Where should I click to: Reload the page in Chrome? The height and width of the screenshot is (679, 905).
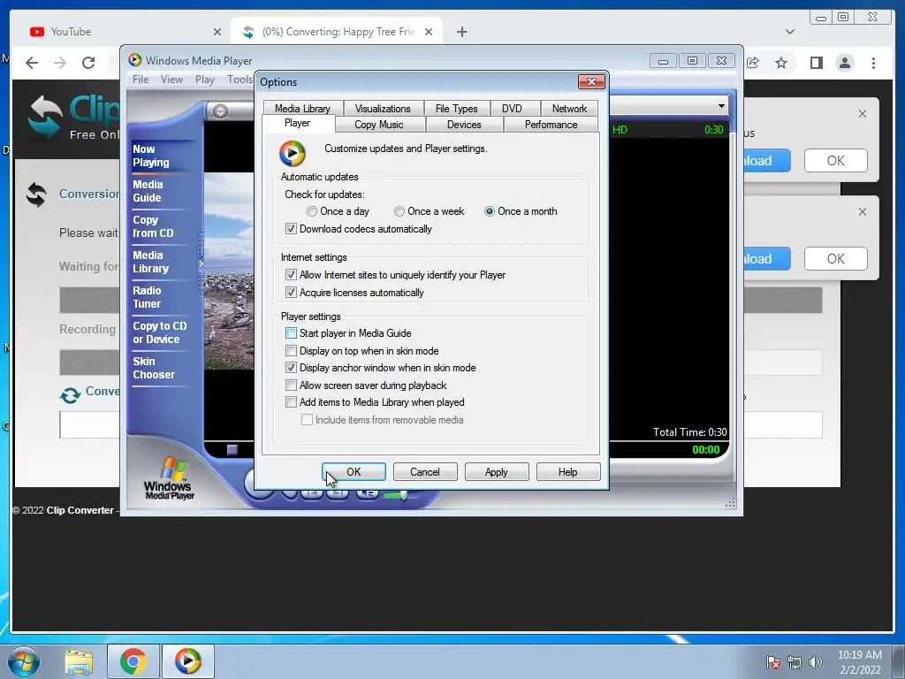coord(88,63)
